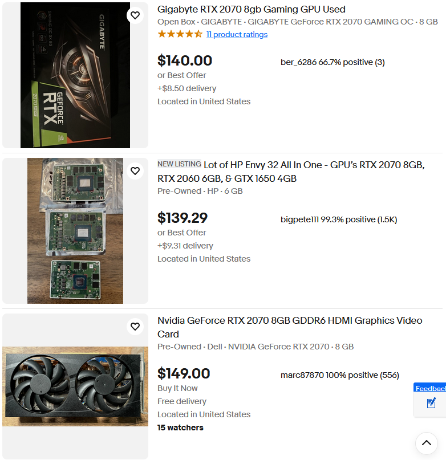Screen dimensions: 446x460
Task: Click the star rating icons
Action: [180, 34]
